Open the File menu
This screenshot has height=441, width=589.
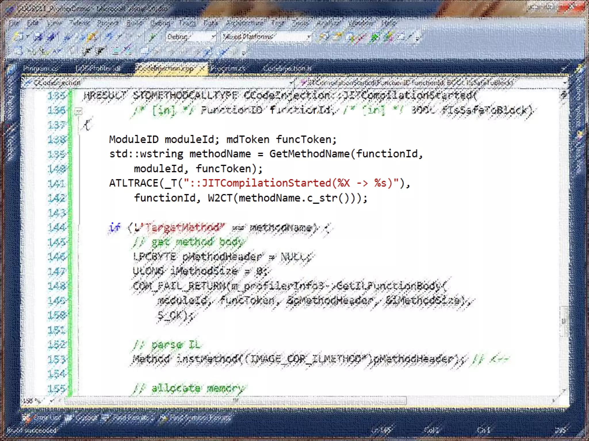[14, 23]
